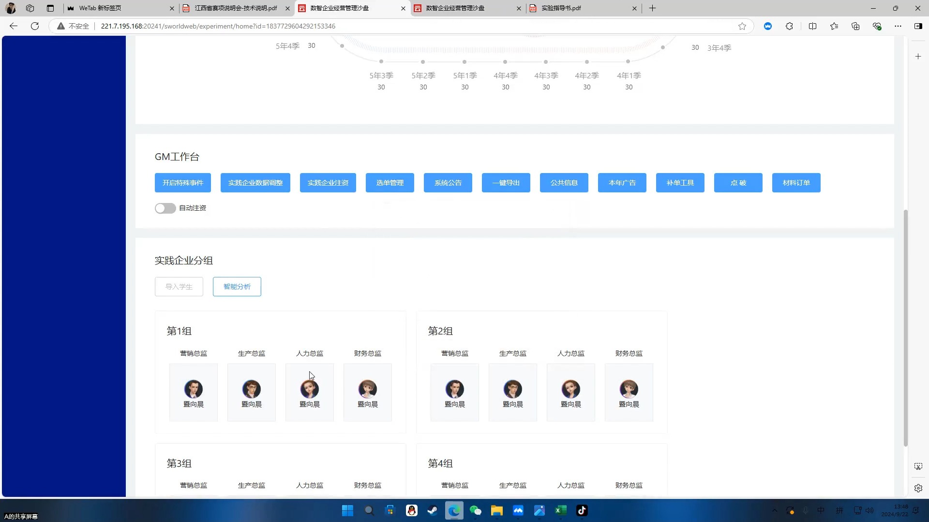This screenshot has width=929, height=522.
Task: Open the browser collections icon
Action: point(855,26)
